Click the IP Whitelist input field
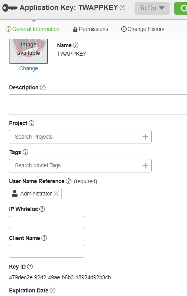 click(x=46, y=222)
